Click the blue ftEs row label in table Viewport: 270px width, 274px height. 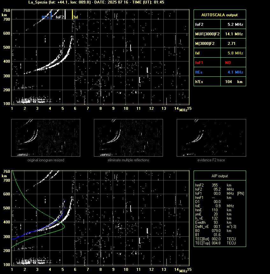199,72
